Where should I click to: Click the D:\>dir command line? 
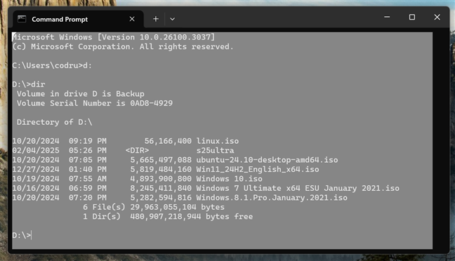[29, 85]
